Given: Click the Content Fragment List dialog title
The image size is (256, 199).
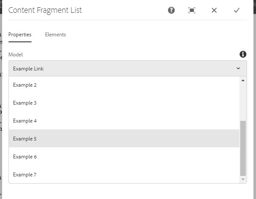Looking at the screenshot, I should click(45, 10).
